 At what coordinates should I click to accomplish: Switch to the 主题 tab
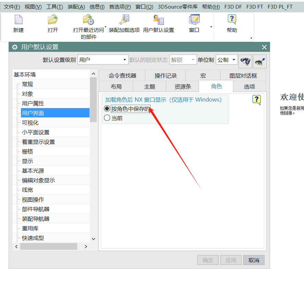[x=150, y=86]
